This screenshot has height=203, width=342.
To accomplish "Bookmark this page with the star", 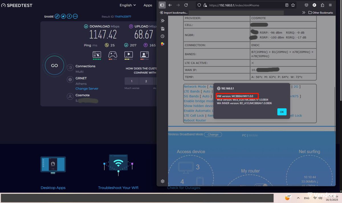I will click(293, 5).
